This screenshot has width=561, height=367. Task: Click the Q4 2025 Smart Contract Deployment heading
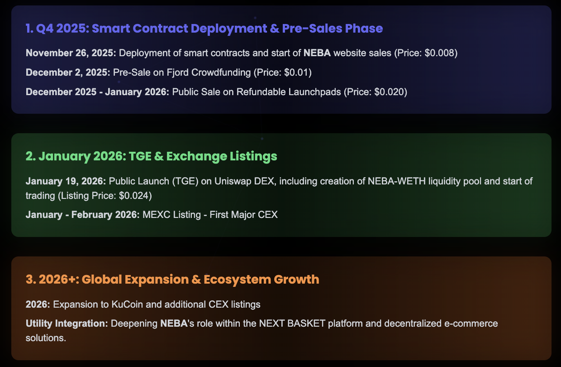204,29
